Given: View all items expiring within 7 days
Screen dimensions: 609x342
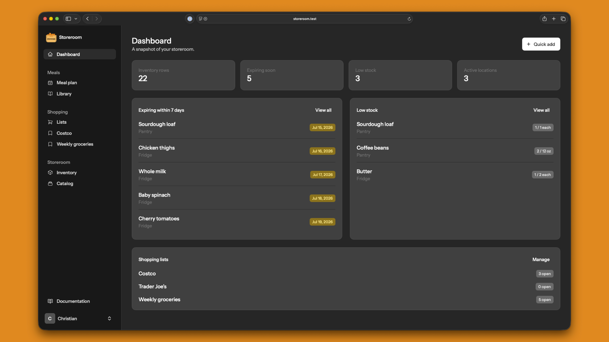Looking at the screenshot, I should pos(323,110).
